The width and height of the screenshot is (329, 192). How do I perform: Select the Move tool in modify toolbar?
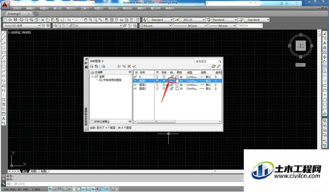325,57
